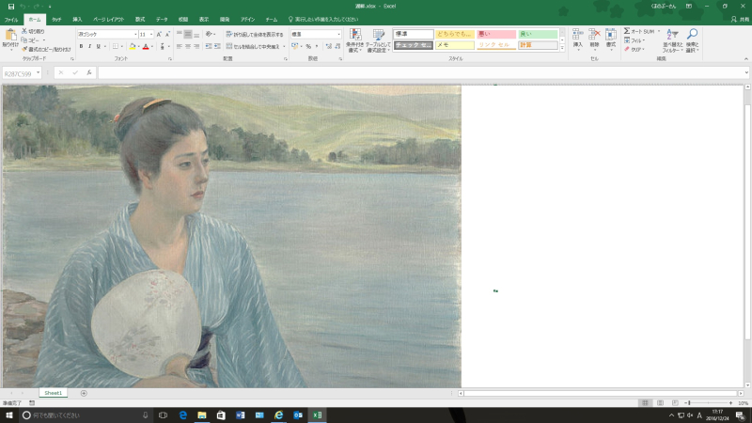Increase the decimal places
This screenshot has width=752, height=423.
[x=328, y=46]
